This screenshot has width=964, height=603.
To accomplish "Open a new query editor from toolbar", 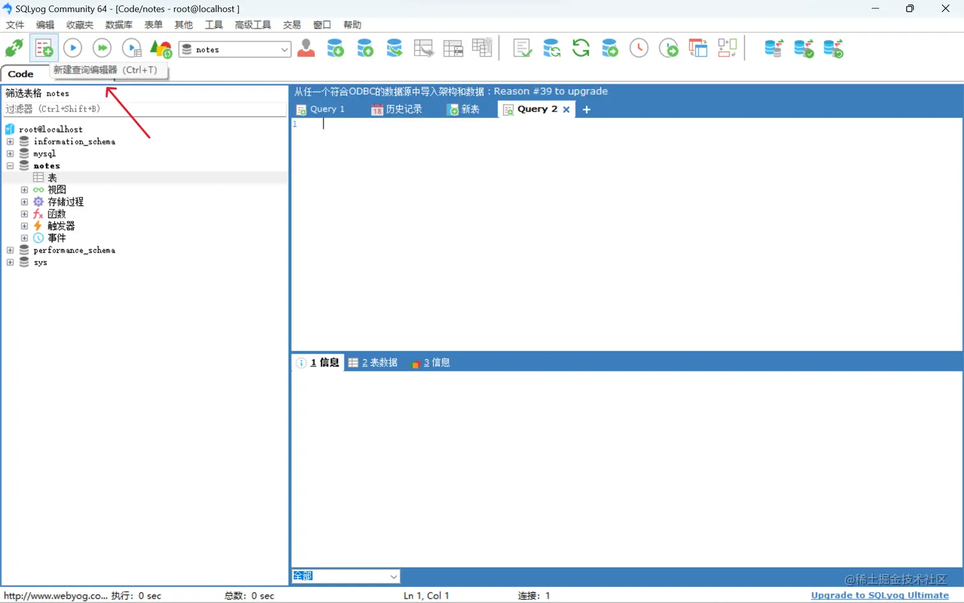I will pyautogui.click(x=43, y=48).
